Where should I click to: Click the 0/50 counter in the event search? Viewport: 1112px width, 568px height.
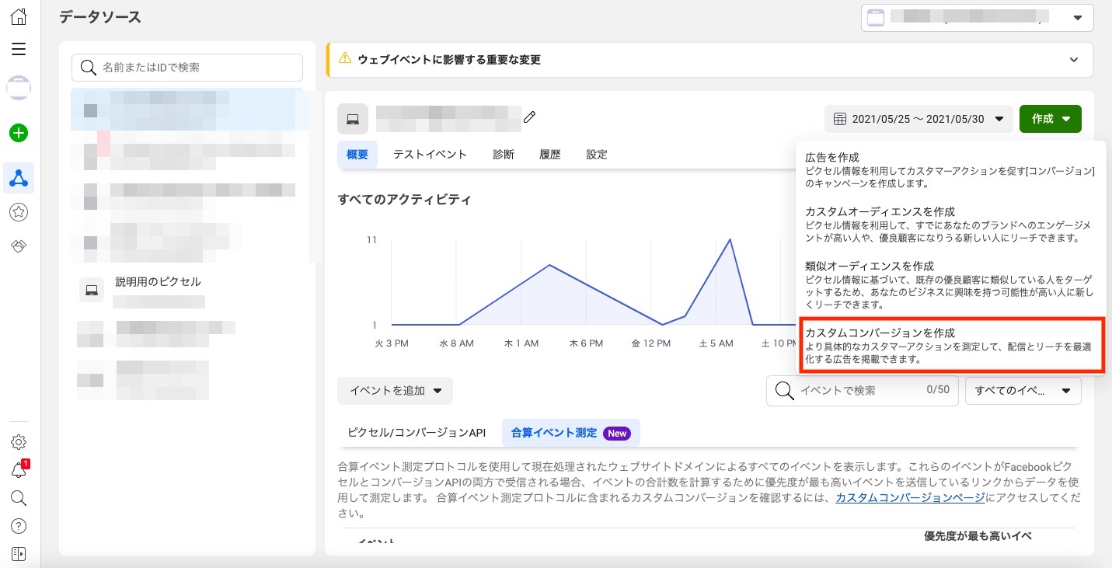938,390
